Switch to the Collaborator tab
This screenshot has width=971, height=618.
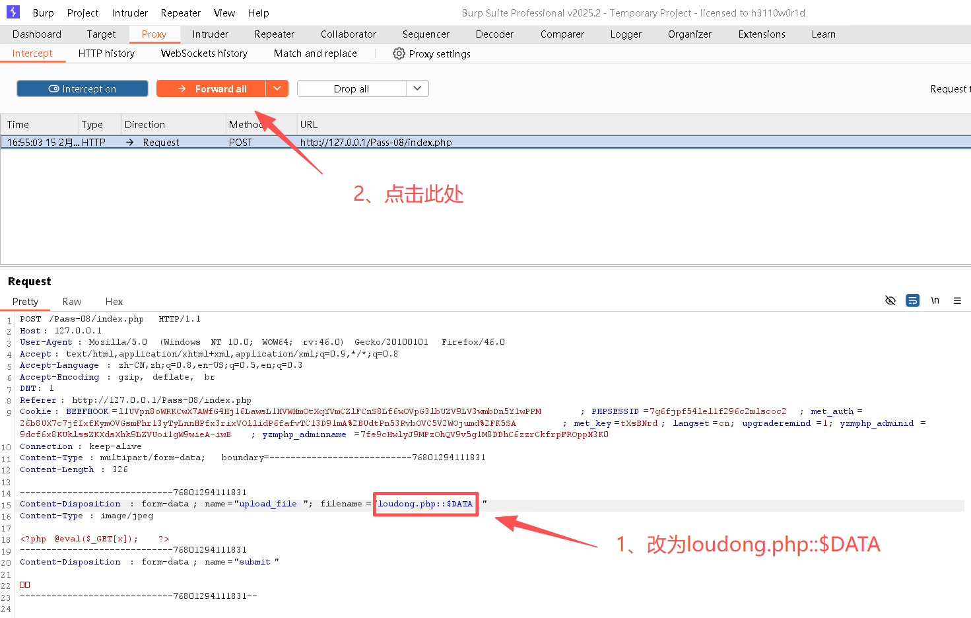coord(349,34)
